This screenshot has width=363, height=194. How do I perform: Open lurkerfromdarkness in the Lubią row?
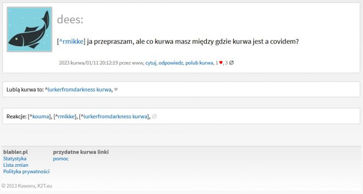click(x=79, y=89)
